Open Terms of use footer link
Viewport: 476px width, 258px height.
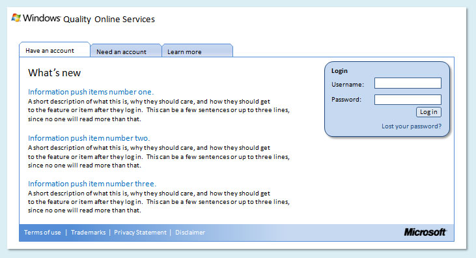42,233
